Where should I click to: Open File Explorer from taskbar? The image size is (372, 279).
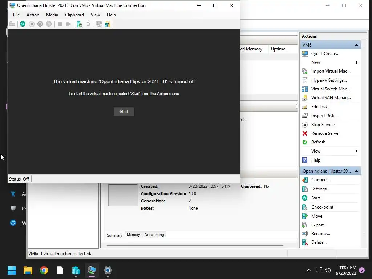[x=28, y=270]
